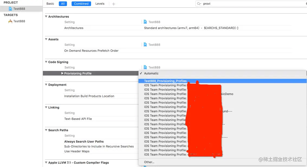The image size is (307, 167).
Task: Click the TARGETS section header
Action: pyautogui.click(x=11, y=15)
